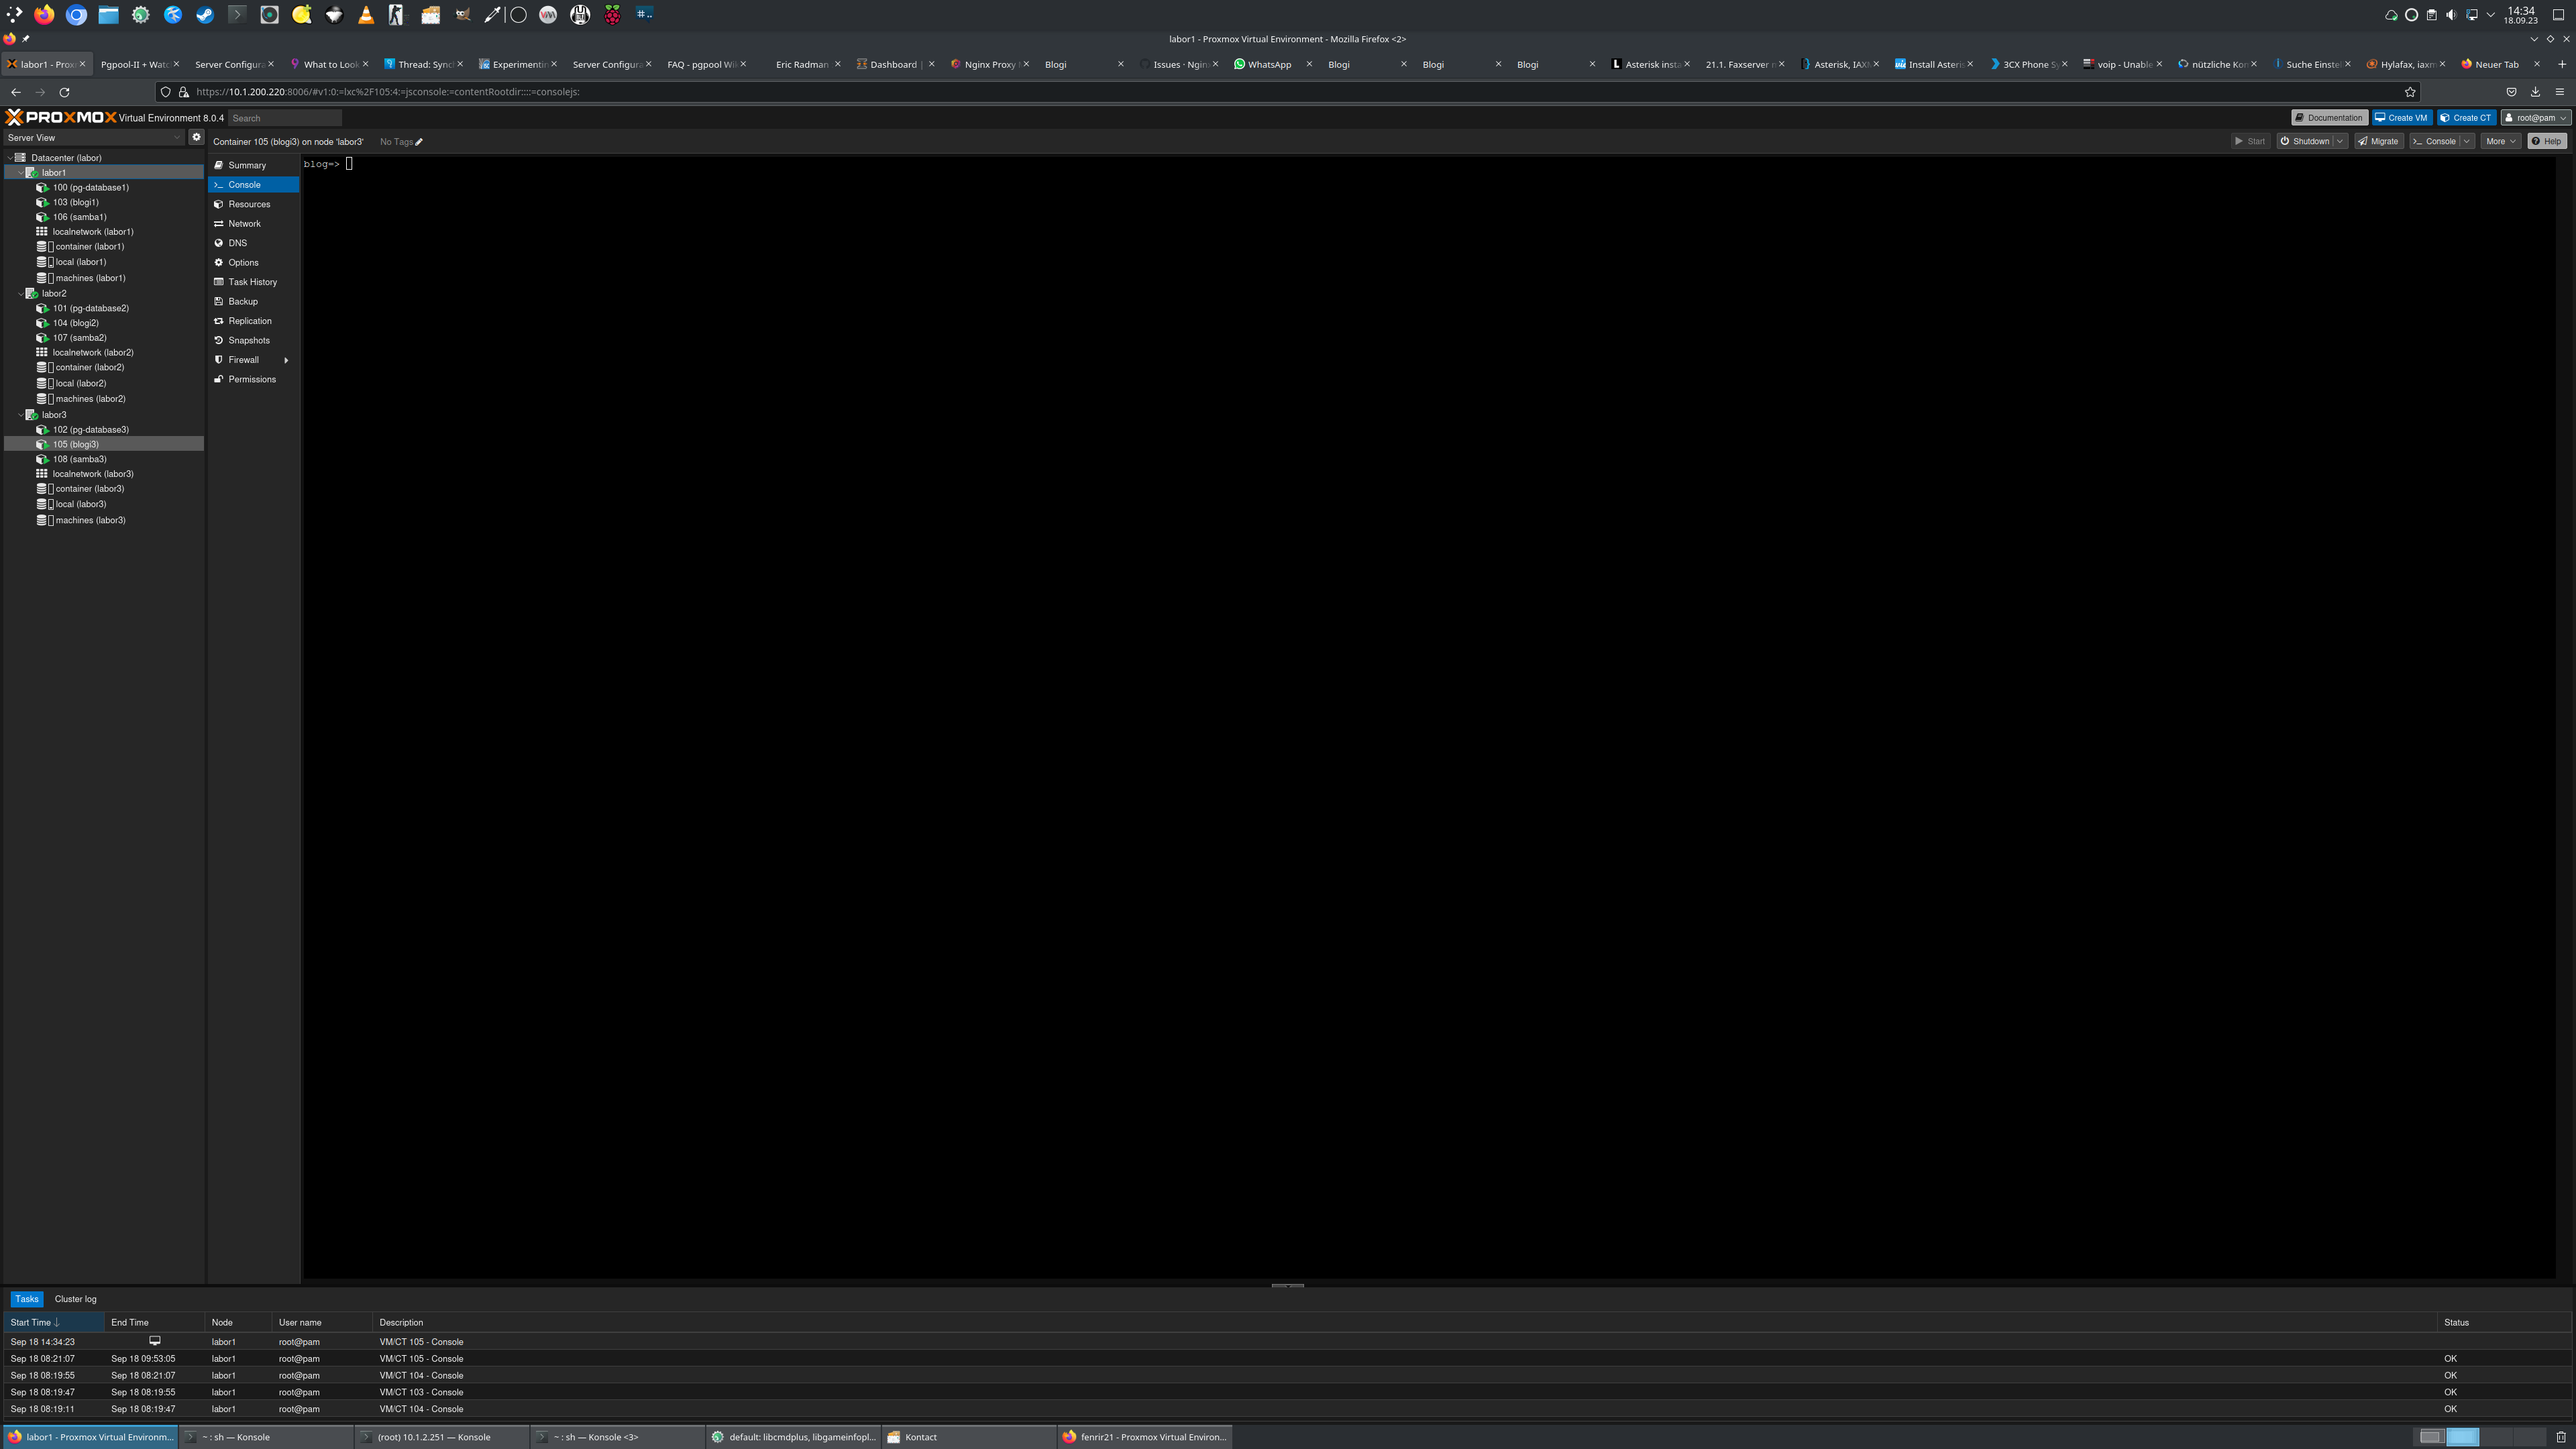Open the More actions dropdown
The width and height of the screenshot is (2576, 1449).
click(2500, 141)
